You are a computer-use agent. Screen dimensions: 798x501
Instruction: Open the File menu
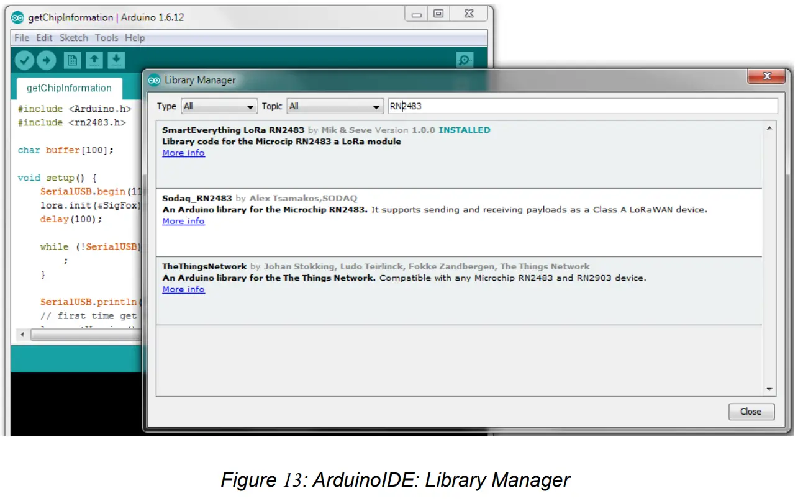(22, 38)
